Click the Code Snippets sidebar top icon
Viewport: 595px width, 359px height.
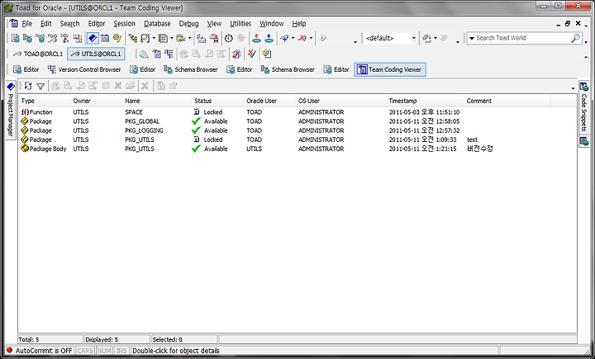[x=584, y=87]
